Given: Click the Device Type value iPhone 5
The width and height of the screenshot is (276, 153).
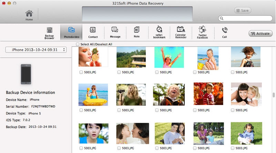Looking at the screenshot, I should tap(34, 113).
